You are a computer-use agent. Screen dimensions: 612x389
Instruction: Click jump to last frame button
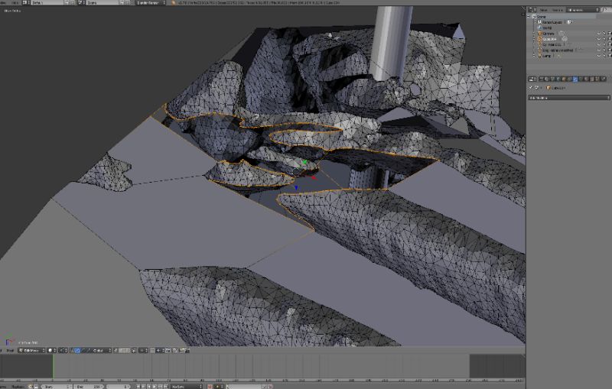click(x=165, y=387)
